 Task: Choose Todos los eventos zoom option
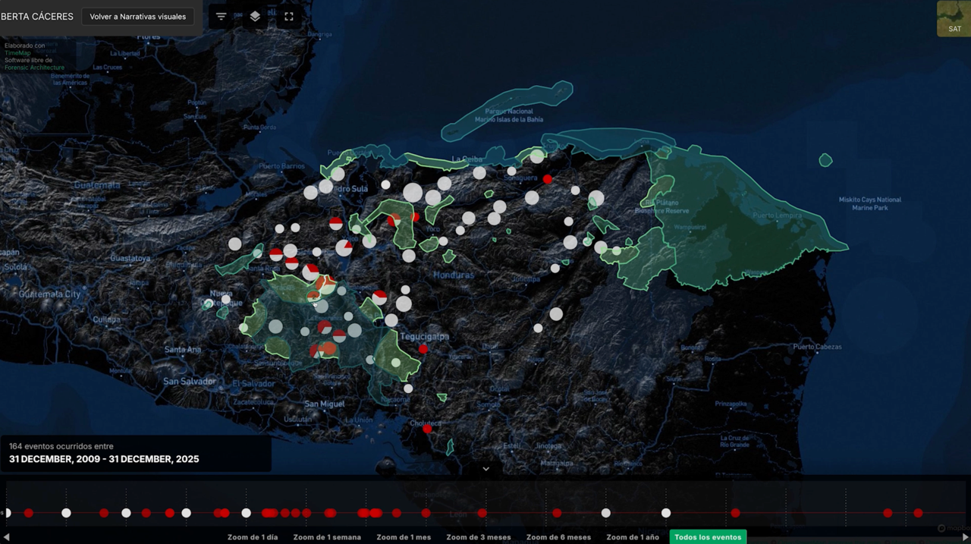click(x=708, y=537)
